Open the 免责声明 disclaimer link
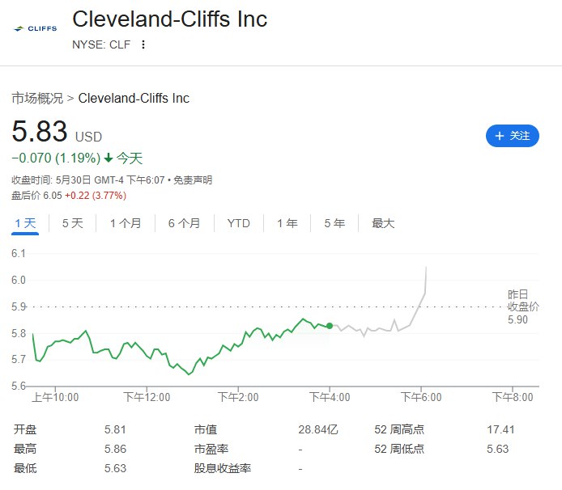This screenshot has height=490, width=562. [193, 180]
